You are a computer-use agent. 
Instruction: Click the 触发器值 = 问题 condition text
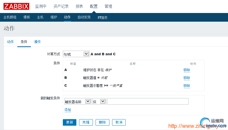(95, 78)
